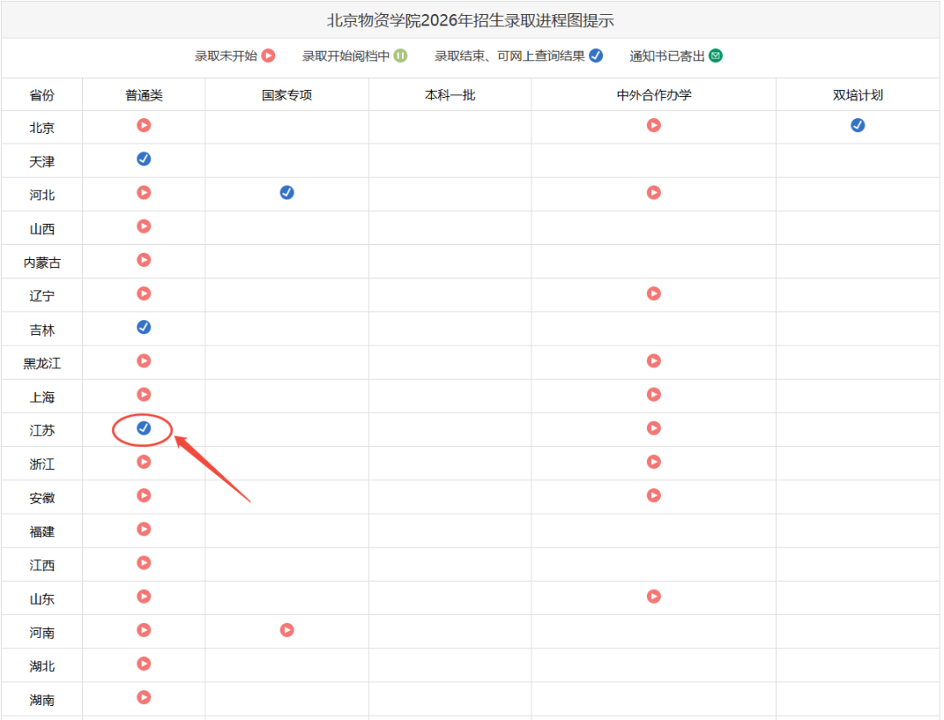
Task: Click the 江苏 province row label
Action: [42, 430]
